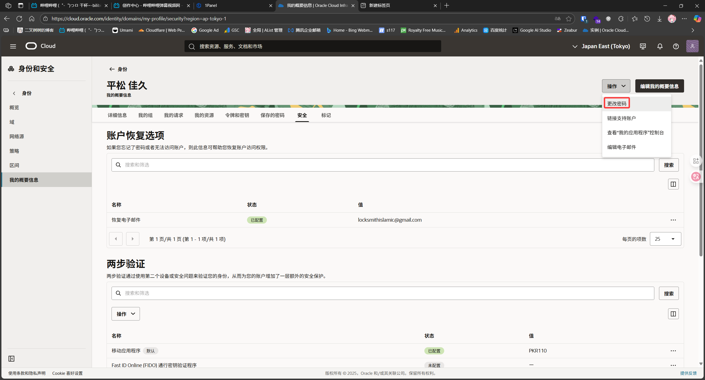Open 策略 in the left sidebar

tap(14, 151)
